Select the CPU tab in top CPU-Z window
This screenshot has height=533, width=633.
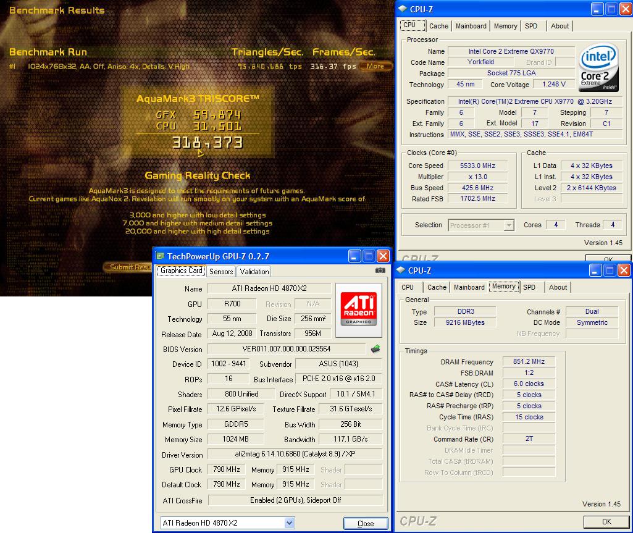[x=413, y=25]
